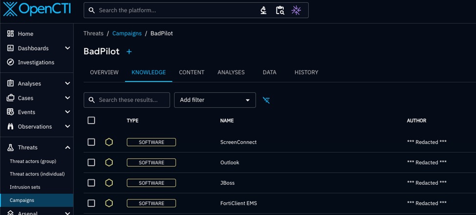Expand the Events menu chevron
The width and height of the screenshot is (476, 215).
tap(67, 112)
